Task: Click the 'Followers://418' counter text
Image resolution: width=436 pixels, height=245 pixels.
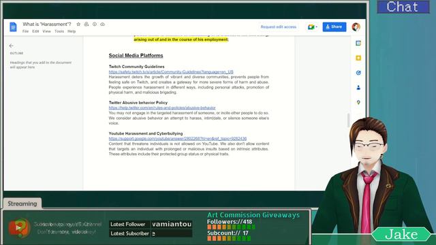Action: pyautogui.click(x=230, y=222)
